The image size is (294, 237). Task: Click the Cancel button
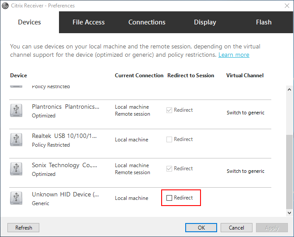[236, 228]
